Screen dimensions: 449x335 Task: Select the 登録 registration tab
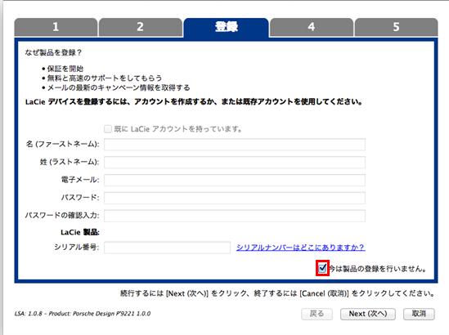coord(227,27)
